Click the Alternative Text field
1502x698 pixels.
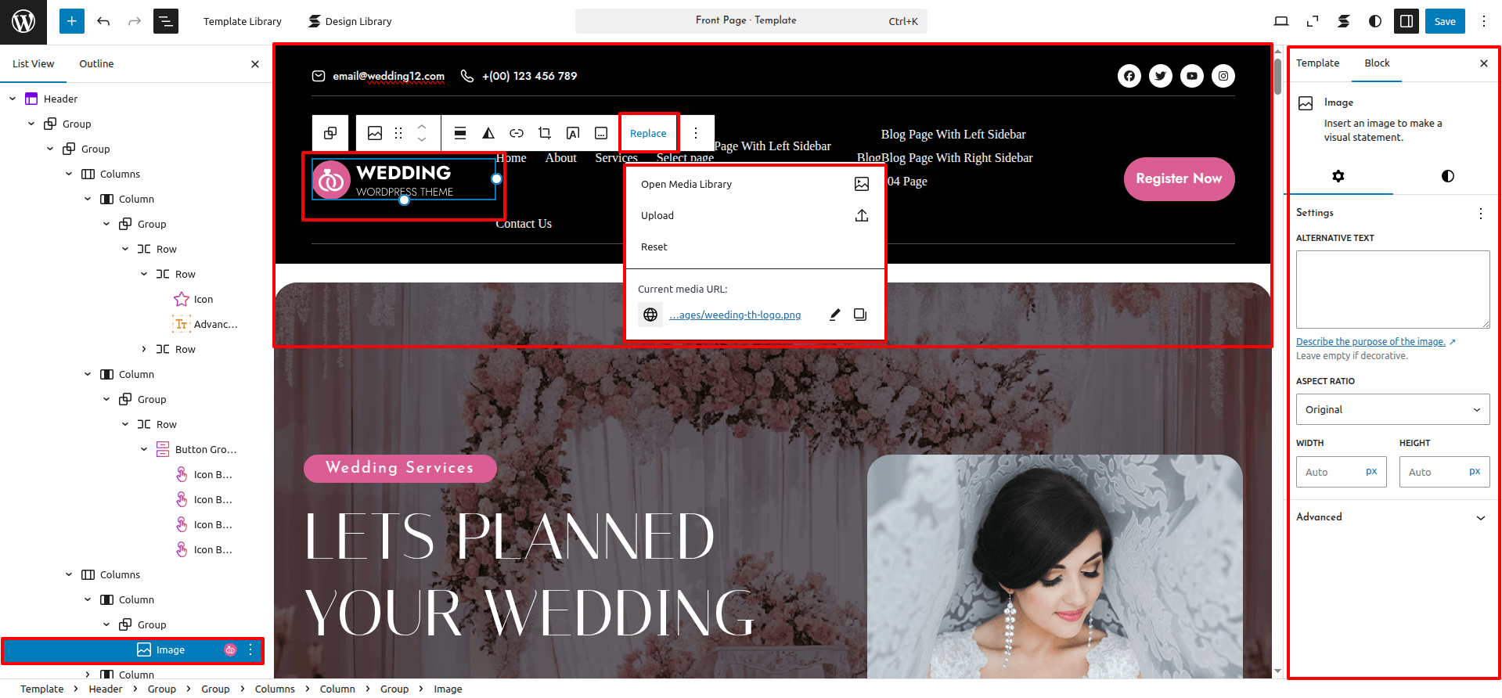(1392, 290)
